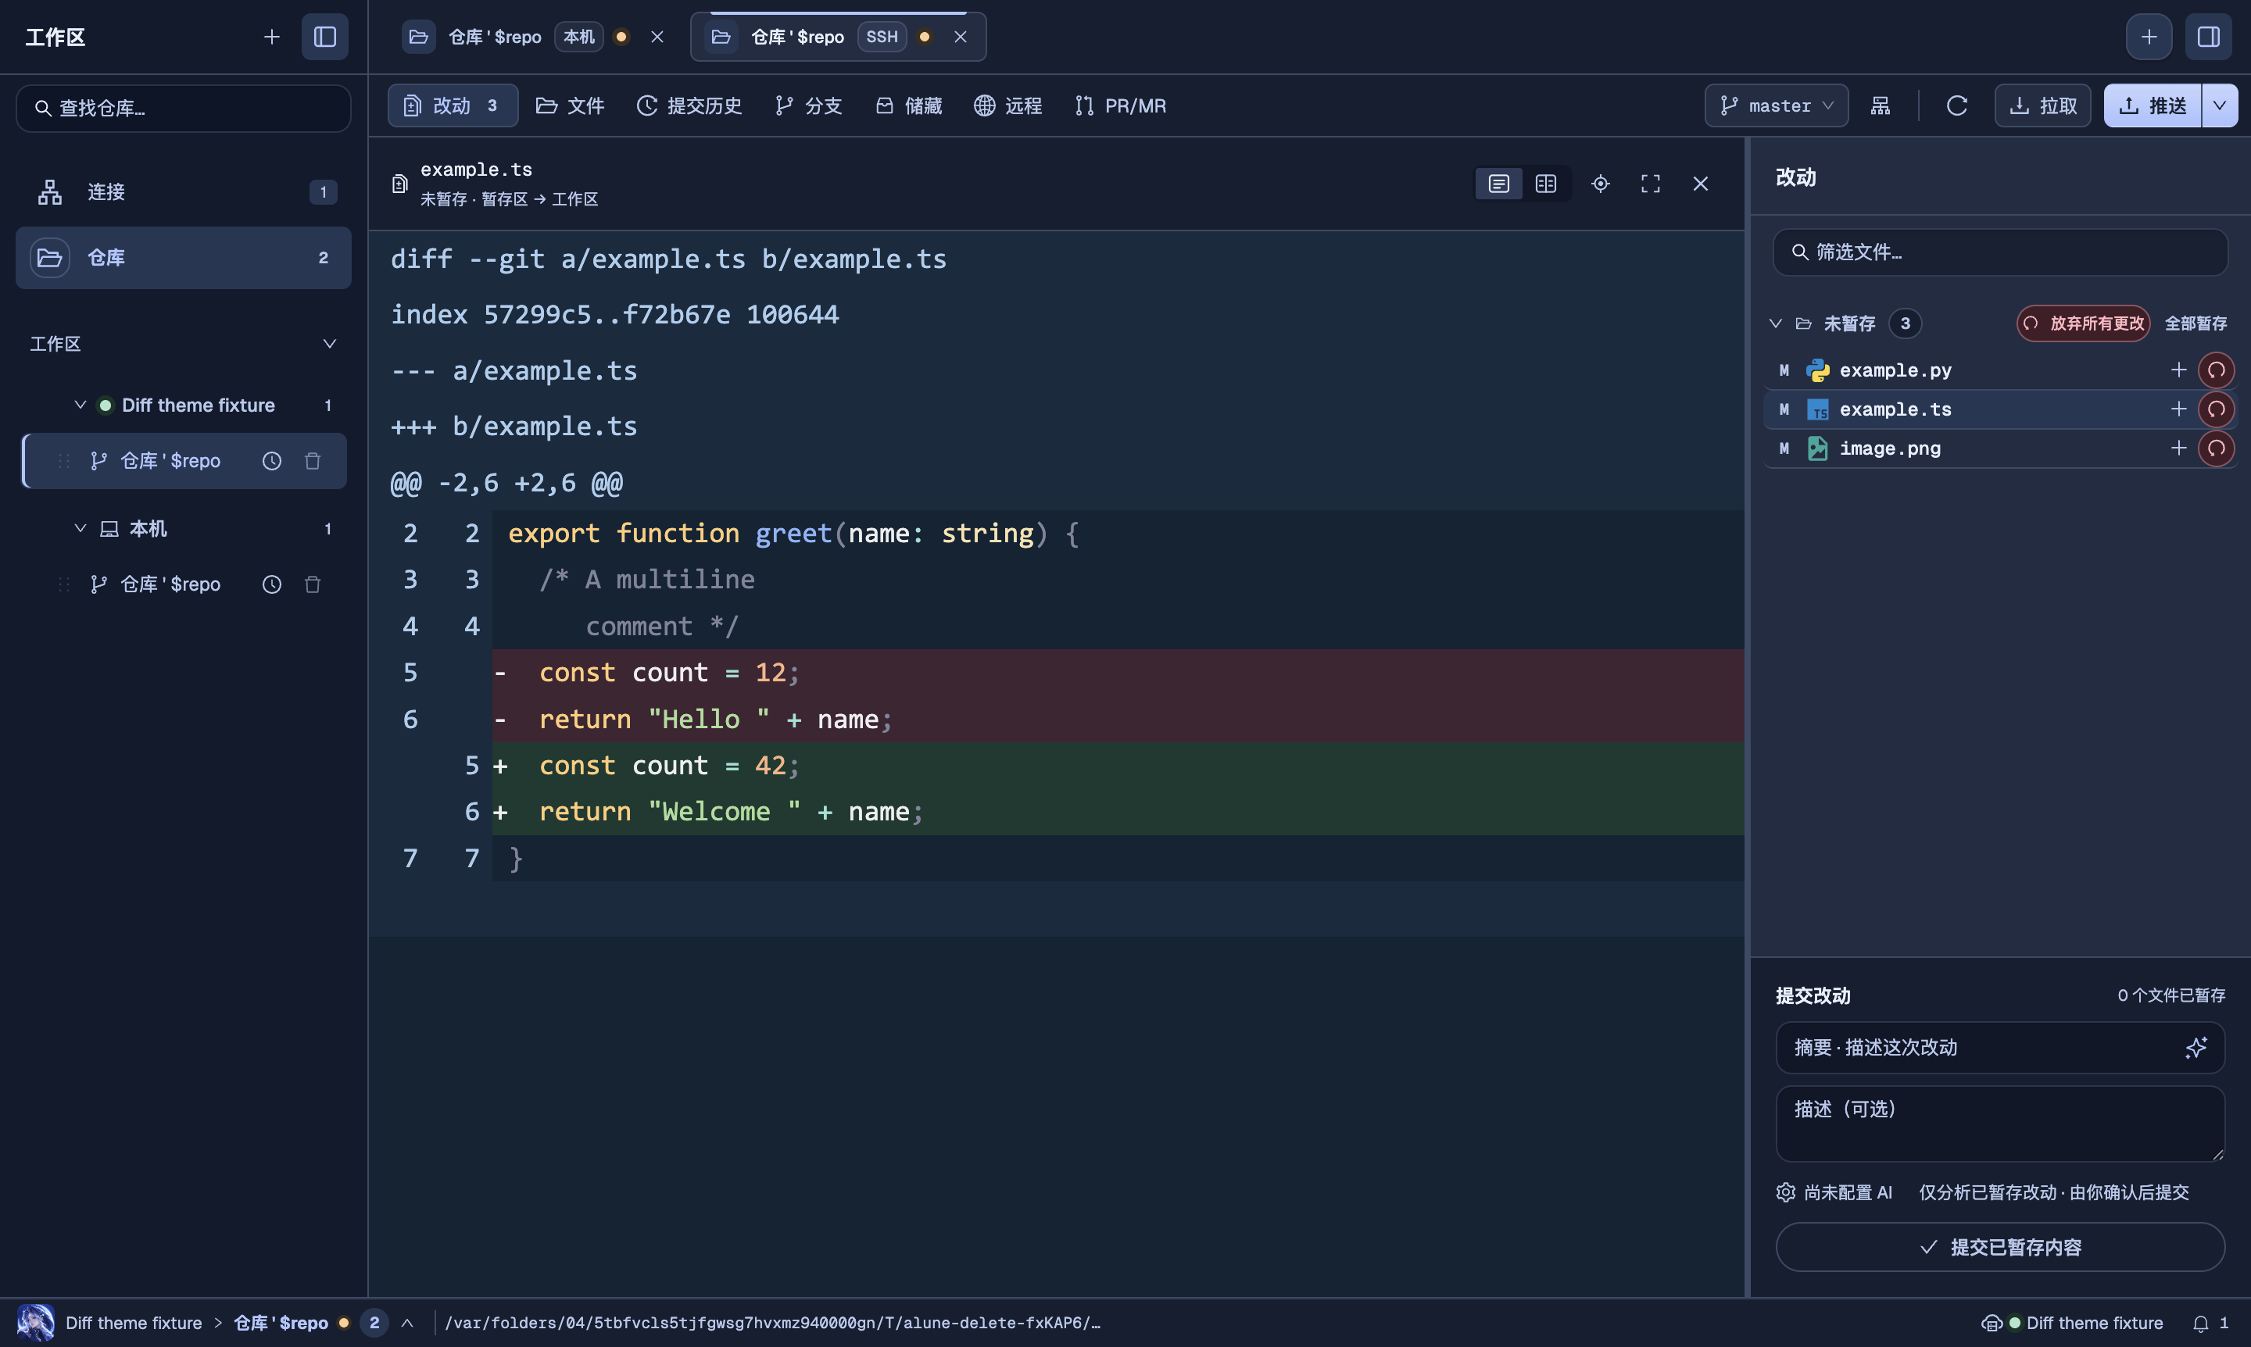Viewport: 2251px width, 1347px height.
Task: Switch to side-by-side diff view
Action: click(1545, 184)
